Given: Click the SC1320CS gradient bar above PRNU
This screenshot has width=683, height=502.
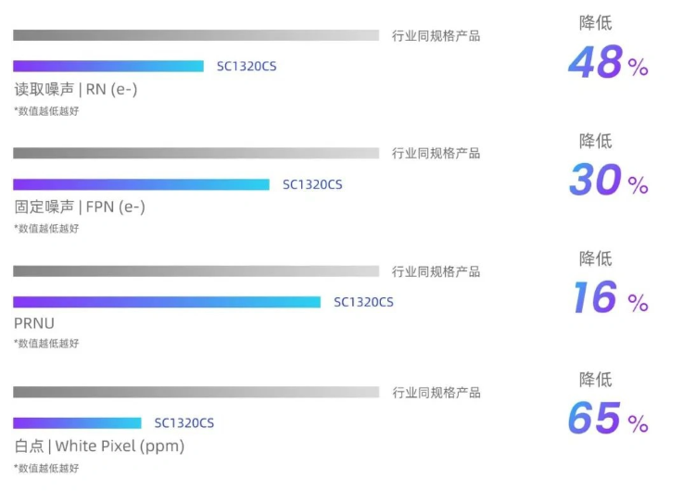Looking at the screenshot, I should click(167, 302).
